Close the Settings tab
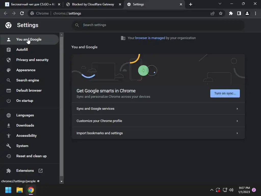This screenshot has height=196, width=261. coord(181,4)
